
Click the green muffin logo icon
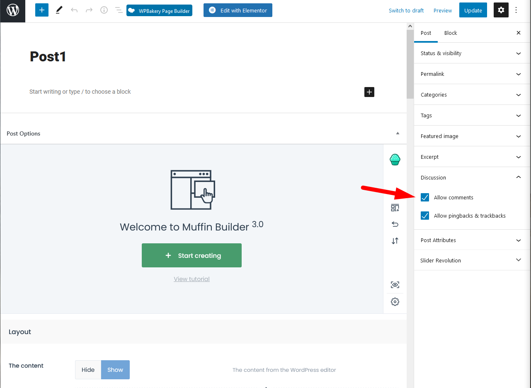point(395,160)
